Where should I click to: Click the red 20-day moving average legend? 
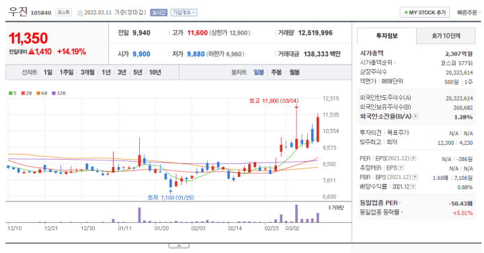click(26, 93)
